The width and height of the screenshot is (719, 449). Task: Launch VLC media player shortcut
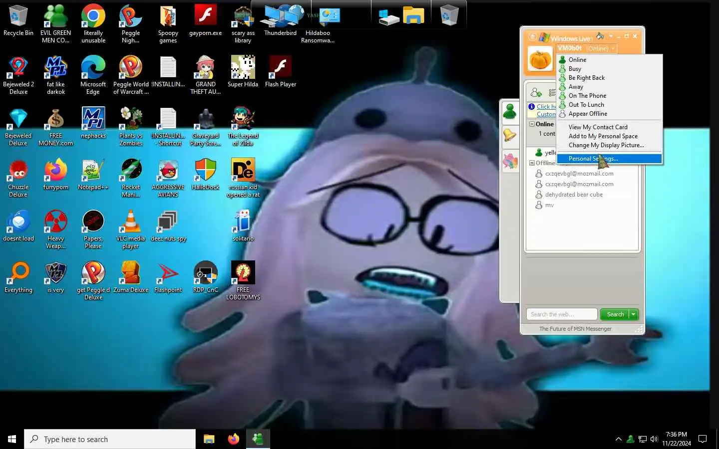(131, 229)
